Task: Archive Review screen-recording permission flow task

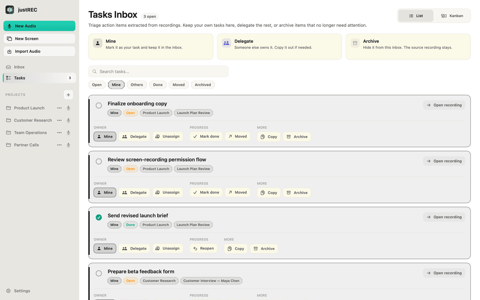Action: click(x=297, y=193)
